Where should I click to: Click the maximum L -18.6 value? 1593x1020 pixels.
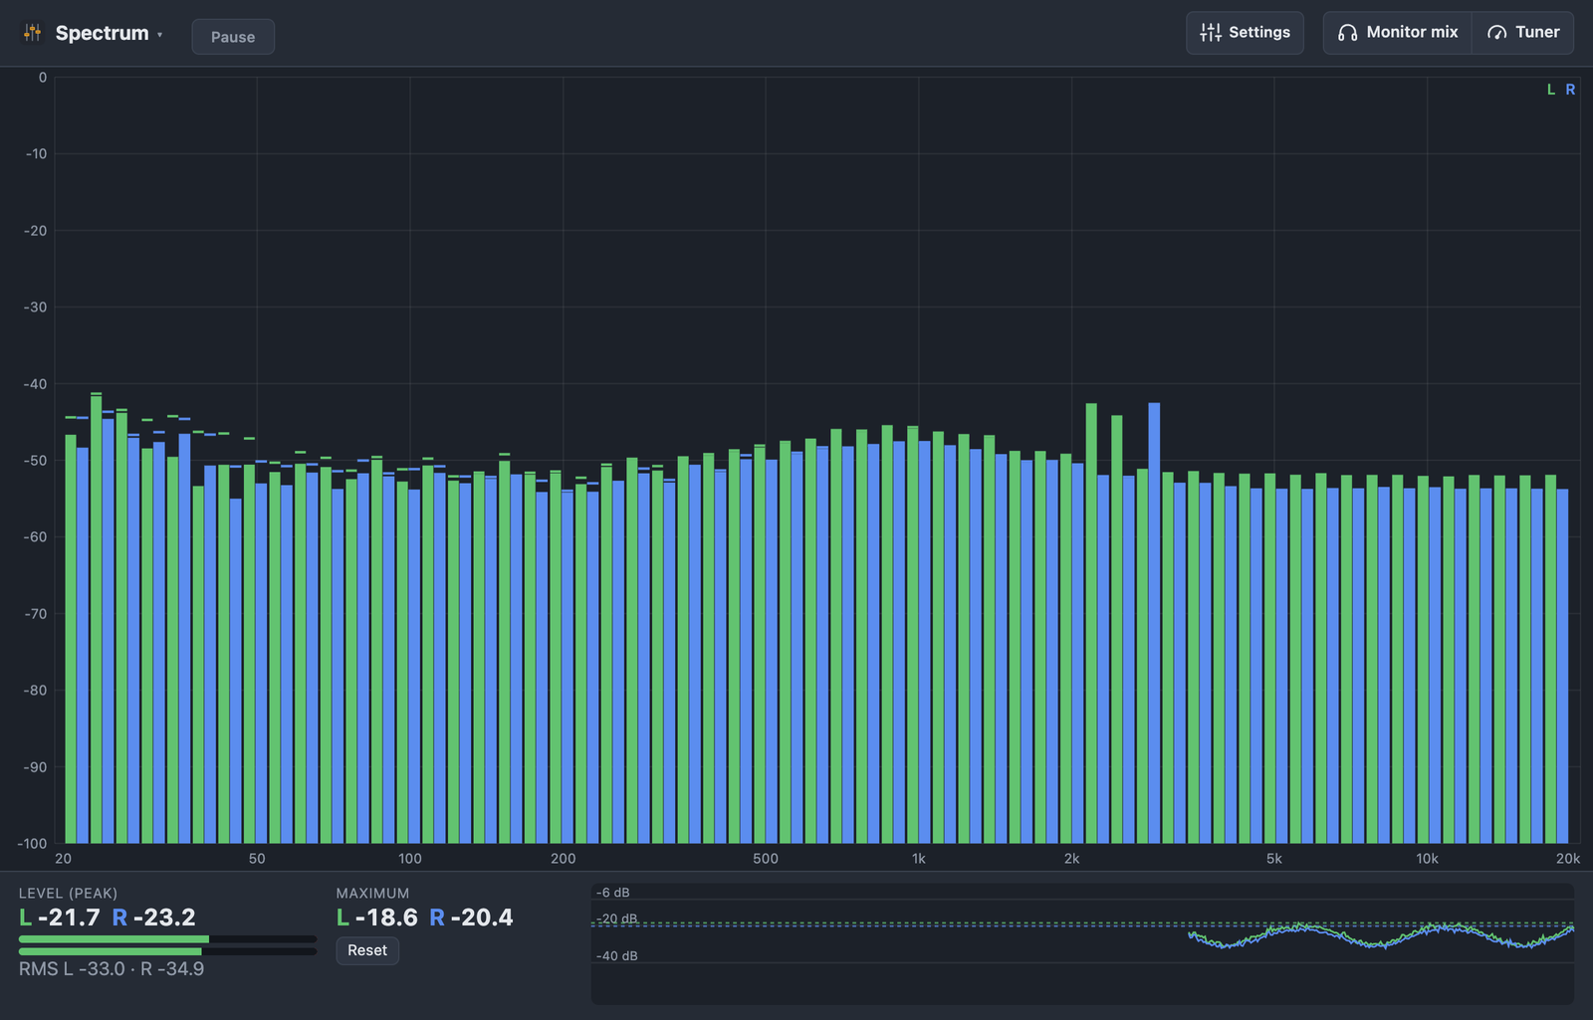point(377,918)
